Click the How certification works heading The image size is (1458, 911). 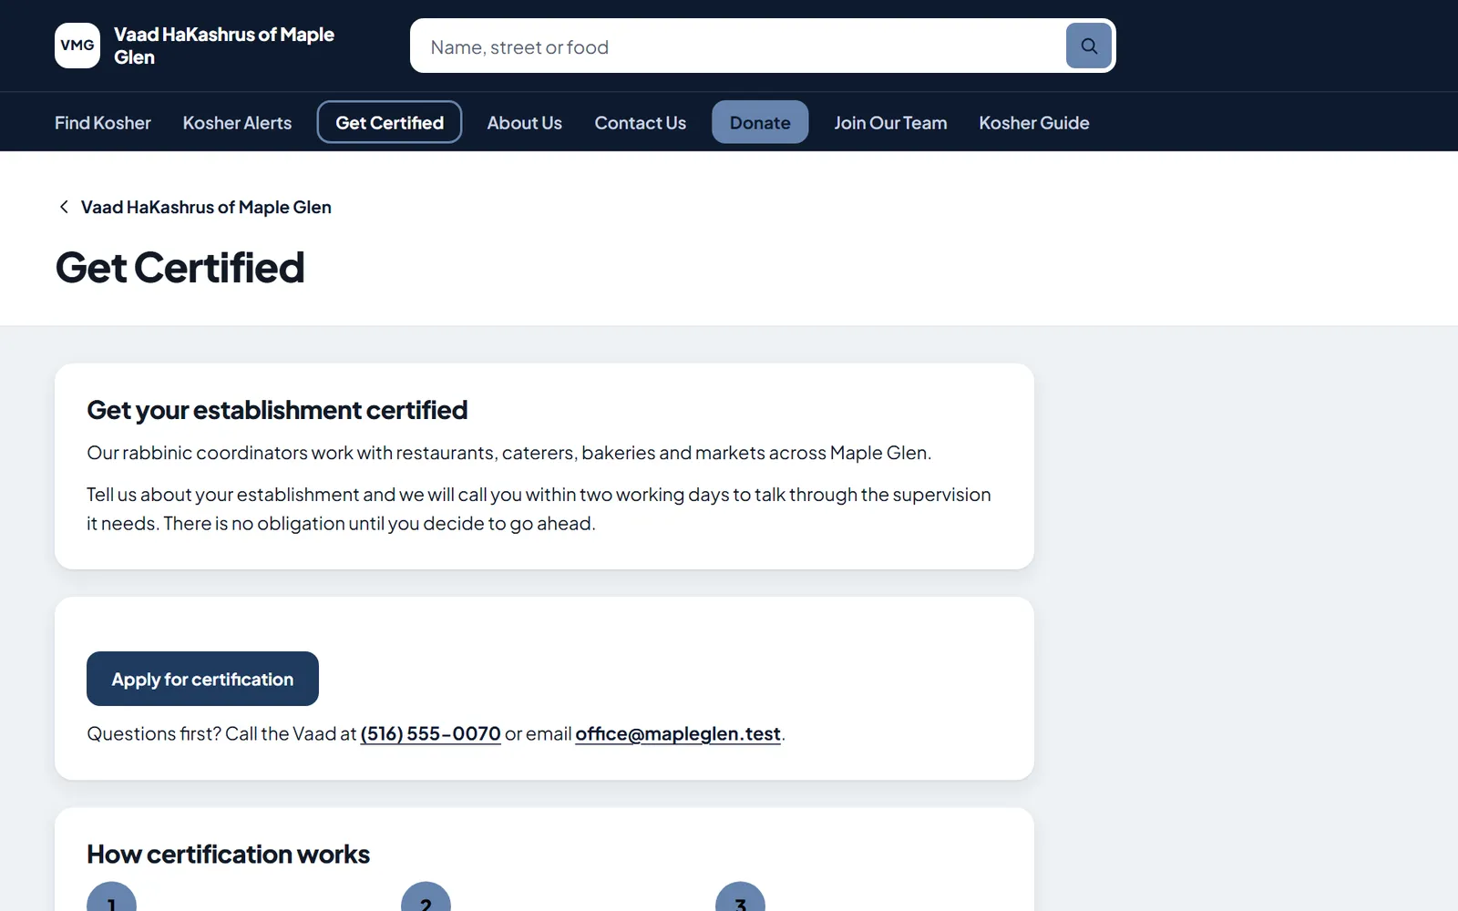pos(228,855)
